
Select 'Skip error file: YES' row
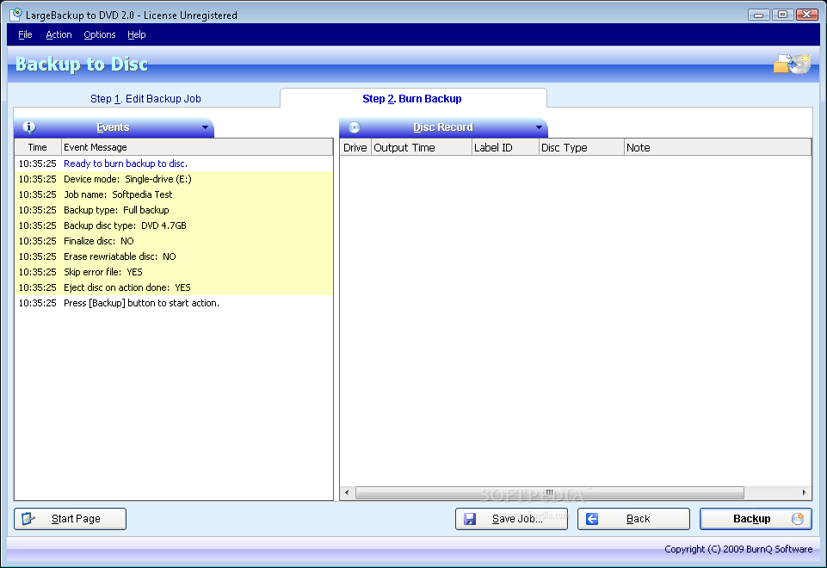(174, 272)
